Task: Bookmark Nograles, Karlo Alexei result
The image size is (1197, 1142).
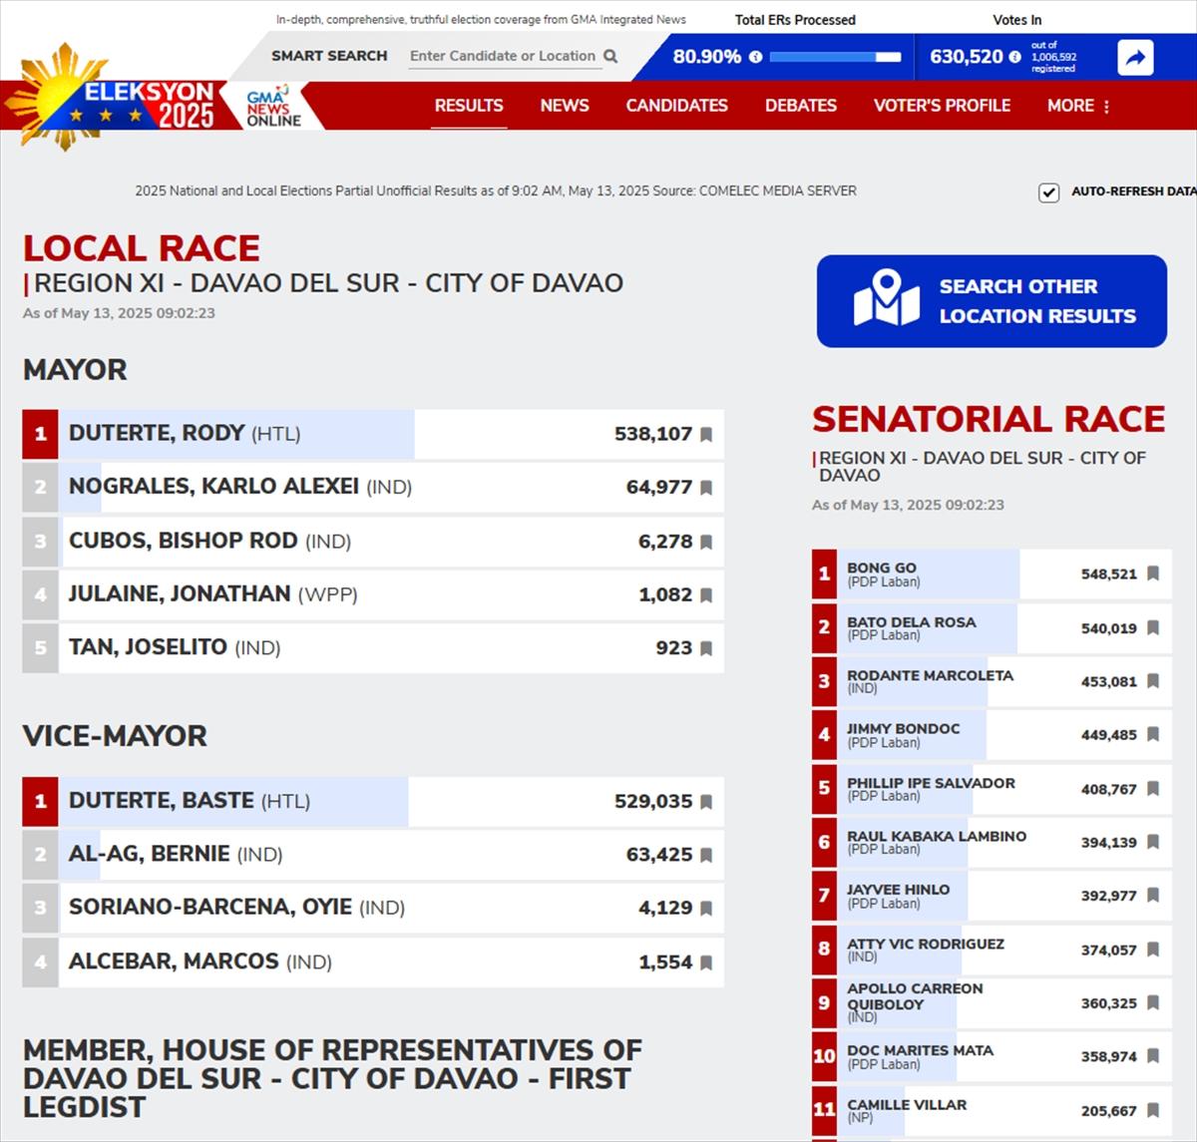Action: point(706,488)
